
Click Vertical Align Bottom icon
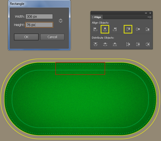tap(148, 29)
